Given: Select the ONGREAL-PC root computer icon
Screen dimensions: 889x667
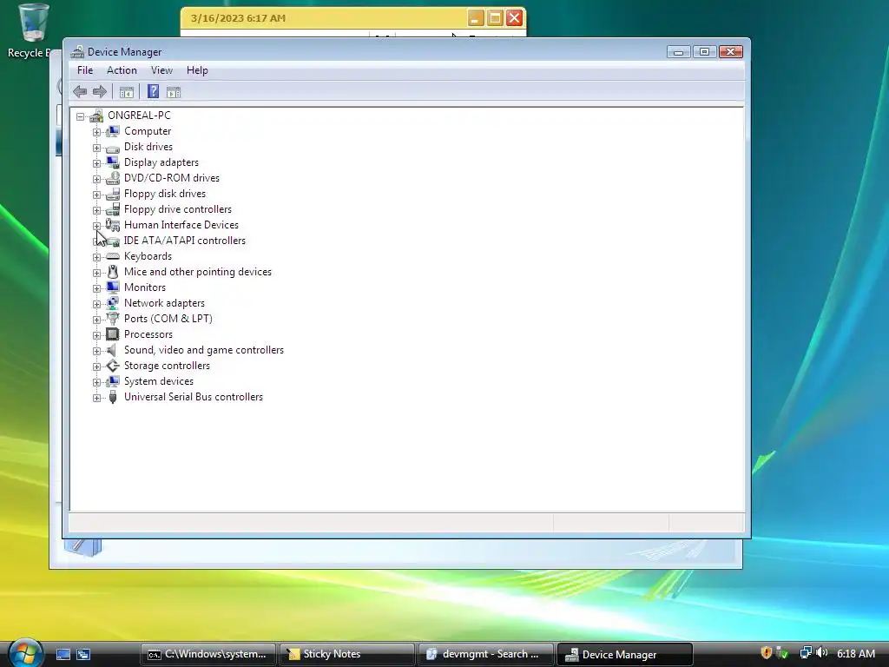Looking at the screenshot, I should click(96, 116).
